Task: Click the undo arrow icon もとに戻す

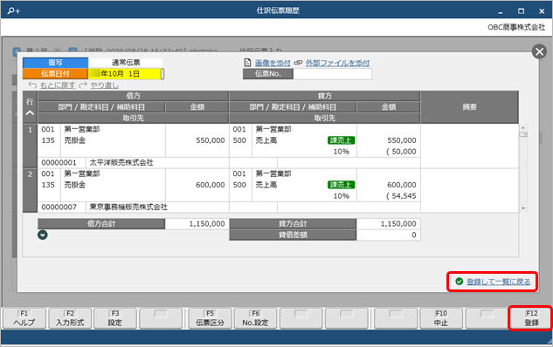Action: (x=32, y=85)
